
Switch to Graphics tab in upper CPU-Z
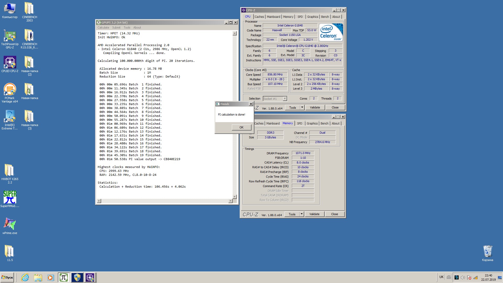click(313, 17)
